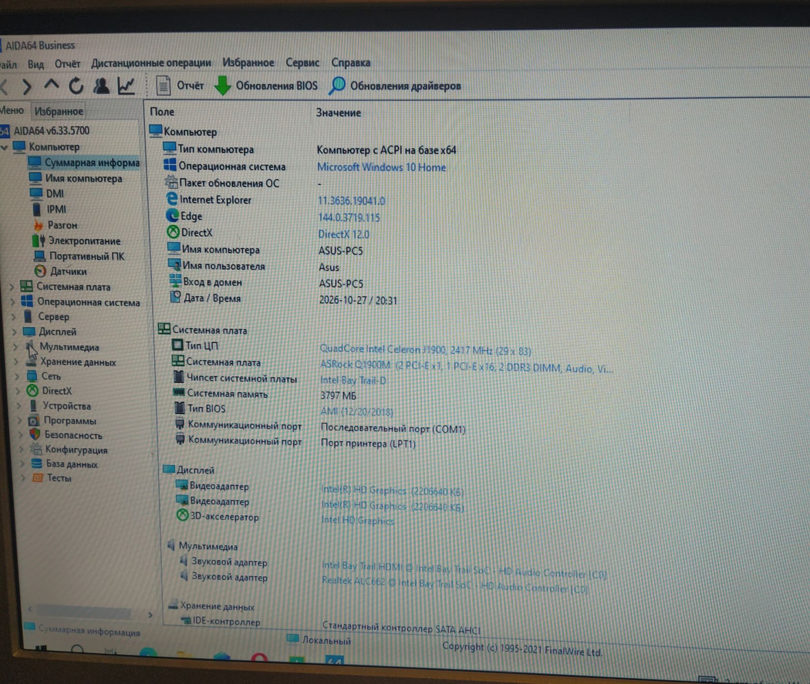Expand the Тесты tree node
This screenshot has width=810, height=684.
point(22,478)
